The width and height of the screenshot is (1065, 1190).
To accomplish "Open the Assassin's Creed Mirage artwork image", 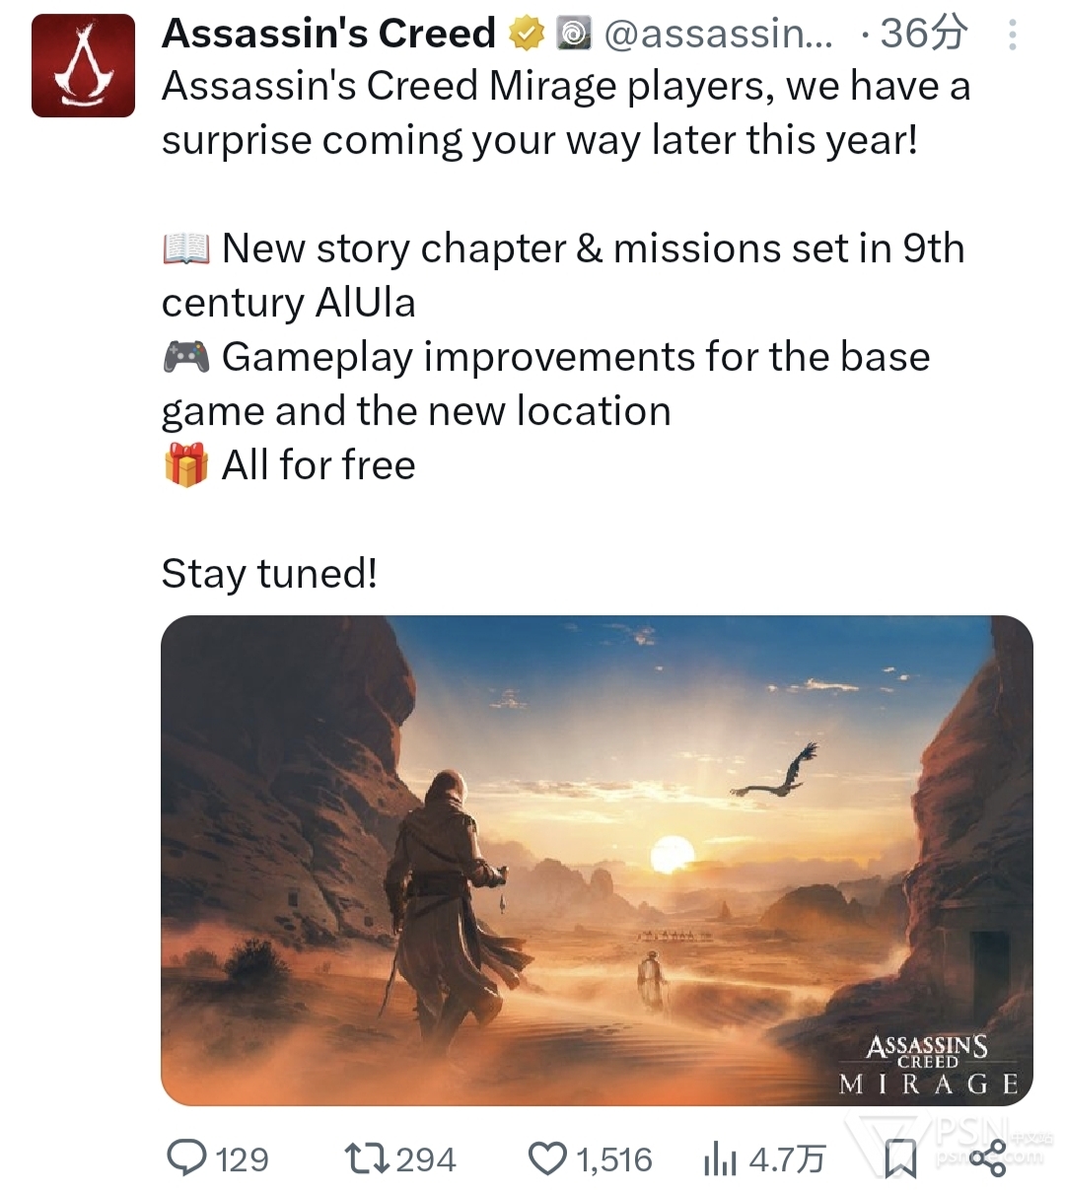I will coord(597,860).
